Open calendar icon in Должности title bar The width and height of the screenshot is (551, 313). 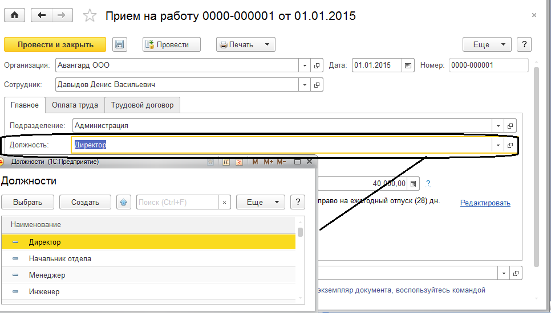(240, 162)
